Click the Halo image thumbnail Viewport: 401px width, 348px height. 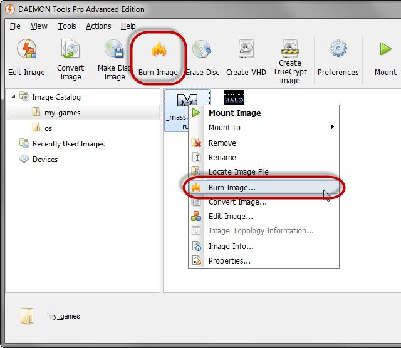[x=234, y=98]
